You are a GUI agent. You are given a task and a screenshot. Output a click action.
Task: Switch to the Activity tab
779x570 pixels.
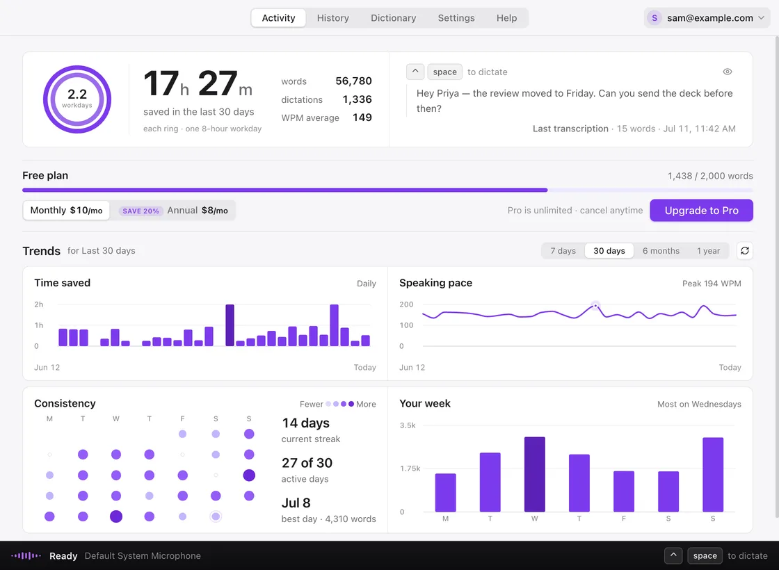[278, 18]
